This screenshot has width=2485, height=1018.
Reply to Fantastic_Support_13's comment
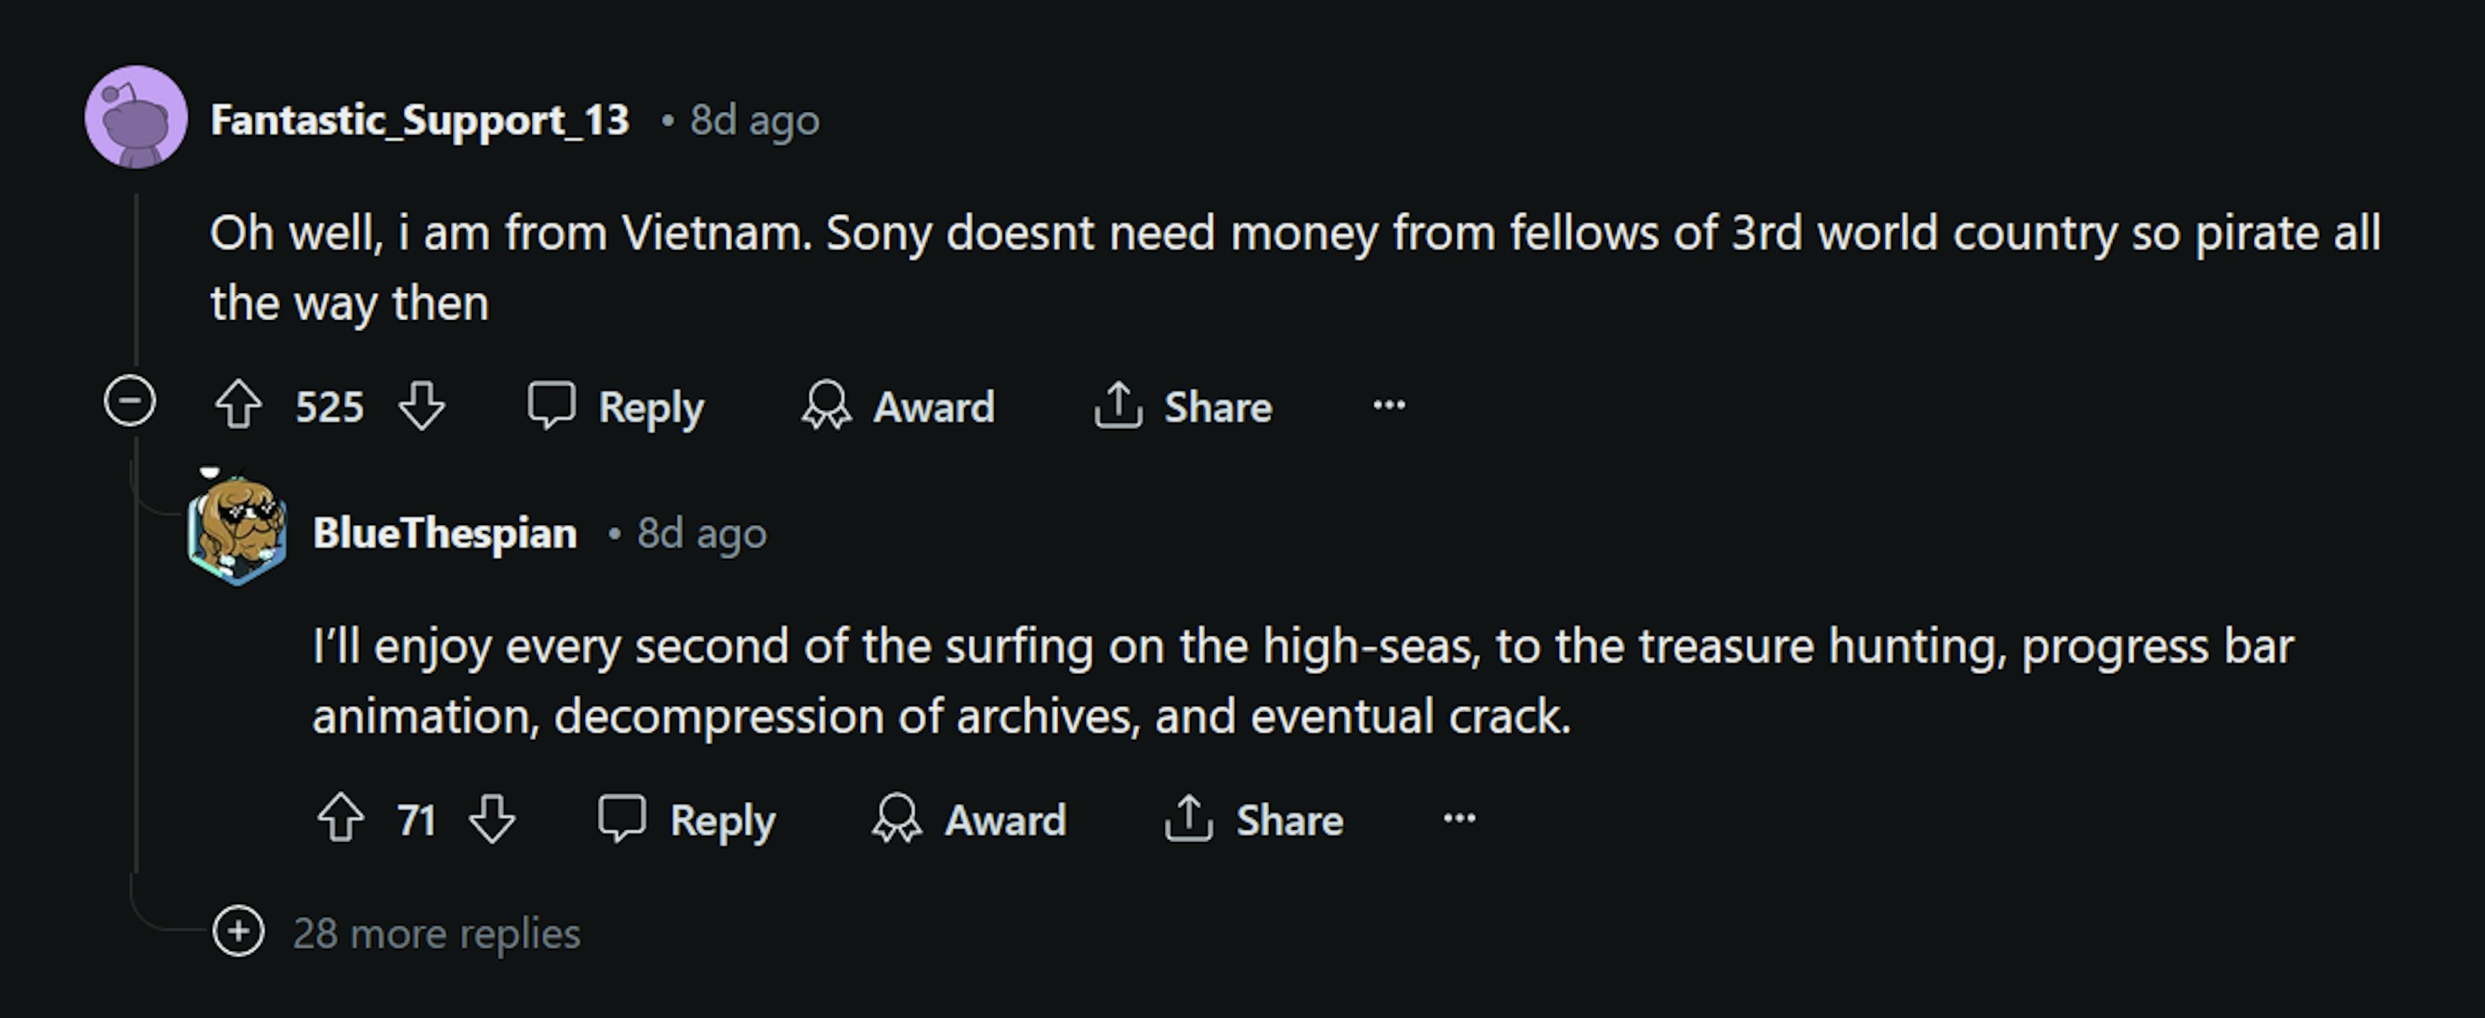tap(617, 406)
